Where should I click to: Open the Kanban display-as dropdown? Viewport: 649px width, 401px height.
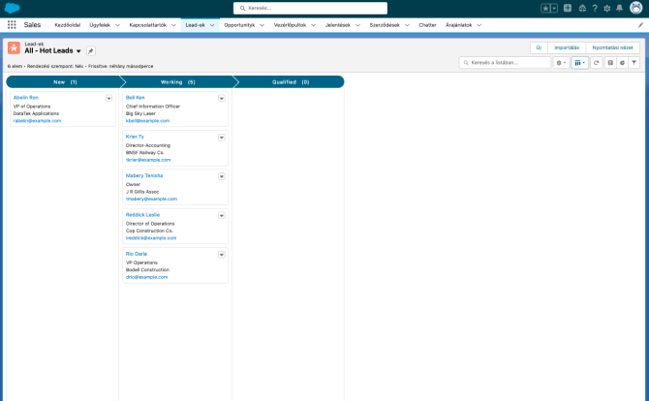[x=579, y=62]
